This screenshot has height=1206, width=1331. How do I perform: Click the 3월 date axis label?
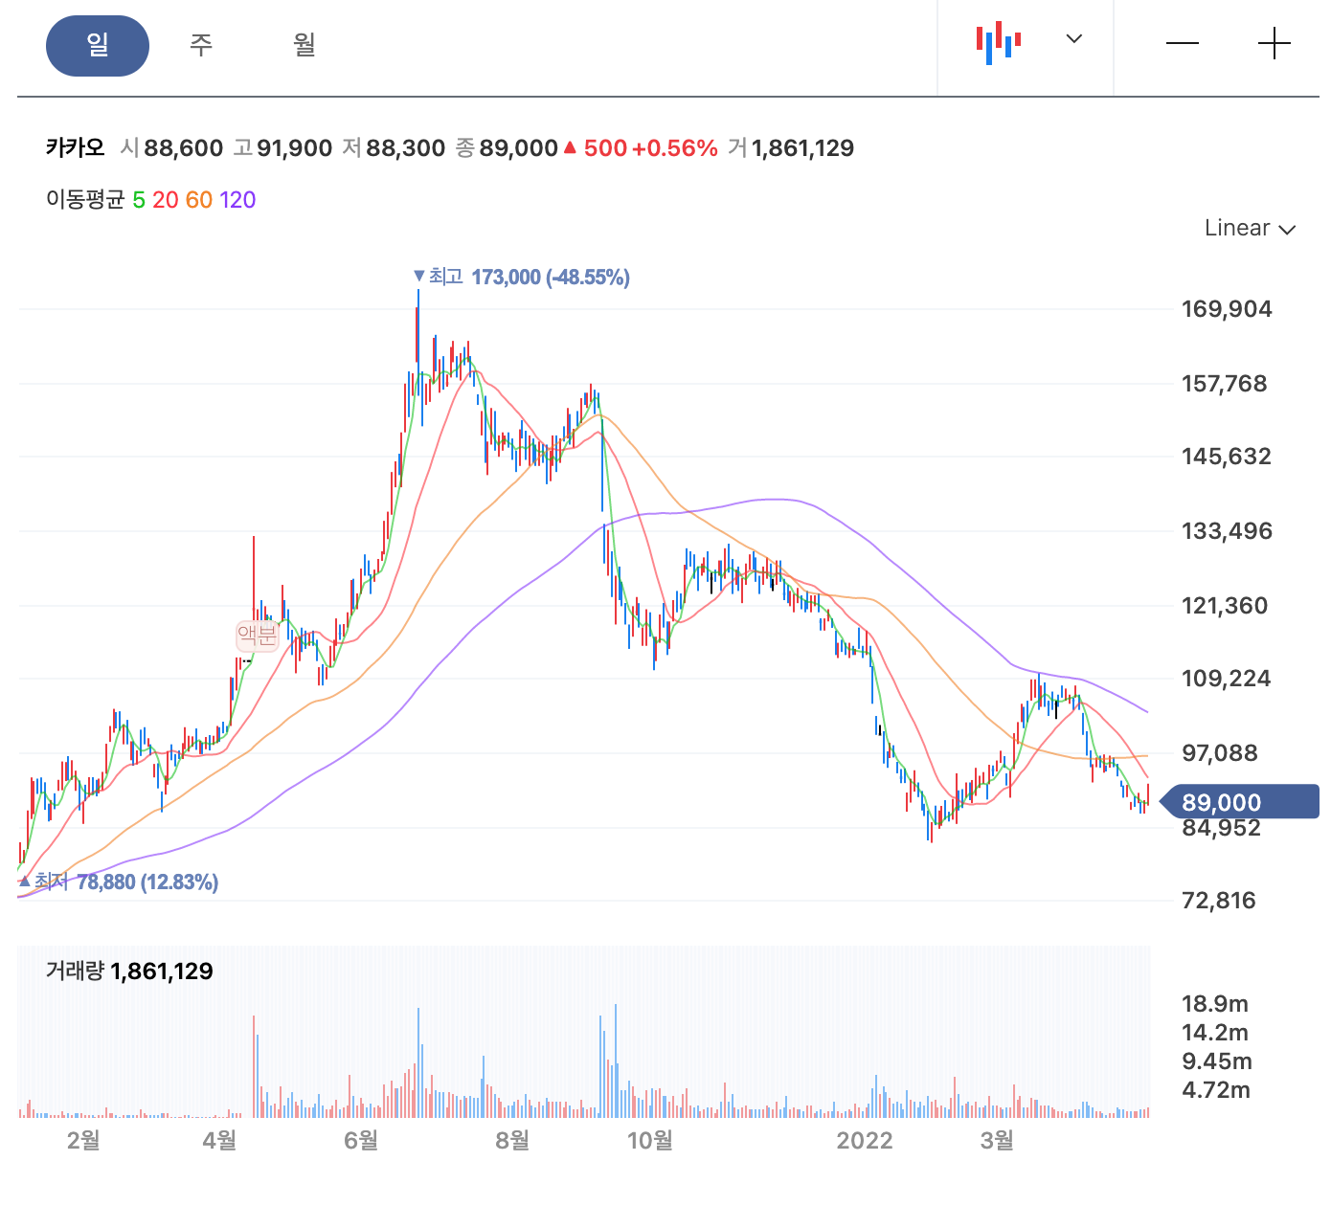[997, 1140]
